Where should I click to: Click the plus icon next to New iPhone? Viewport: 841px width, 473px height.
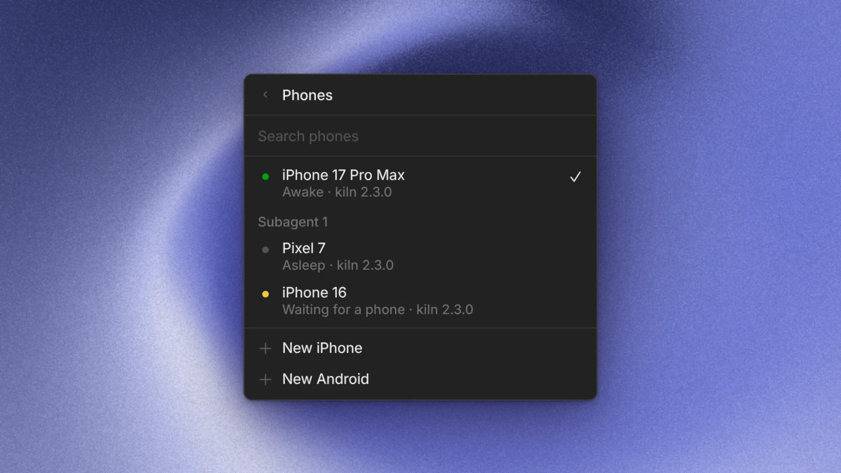pyautogui.click(x=266, y=348)
